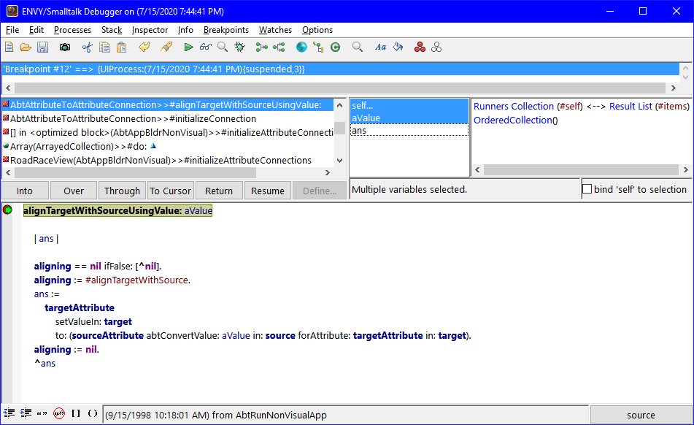Enable the 'bind self to selection' checkbox
The height and width of the screenshot is (425, 694).
click(587, 188)
